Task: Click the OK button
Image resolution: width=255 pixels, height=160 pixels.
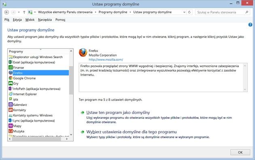Action: [240, 152]
